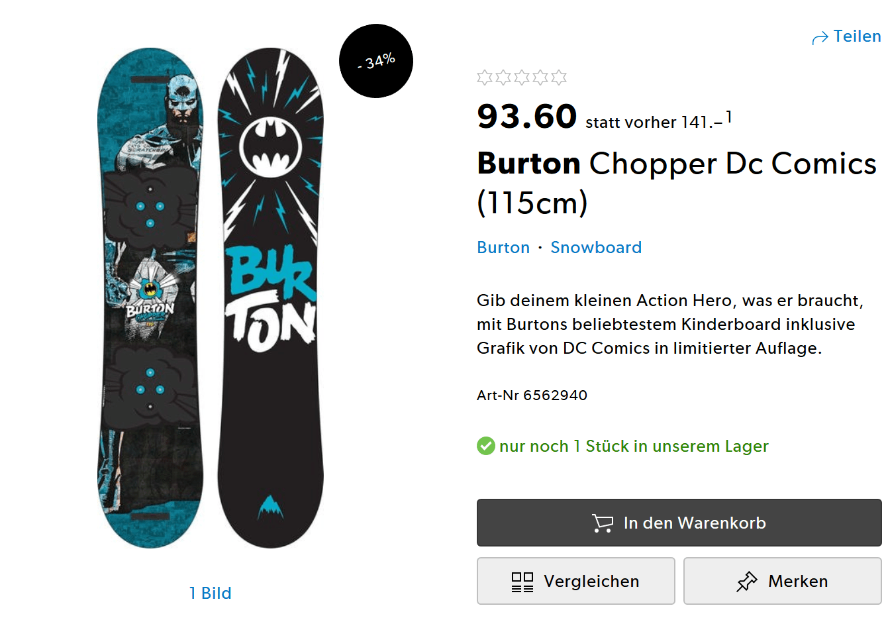886x624 pixels.
Task: Rate the product with one star
Action: 485,78
